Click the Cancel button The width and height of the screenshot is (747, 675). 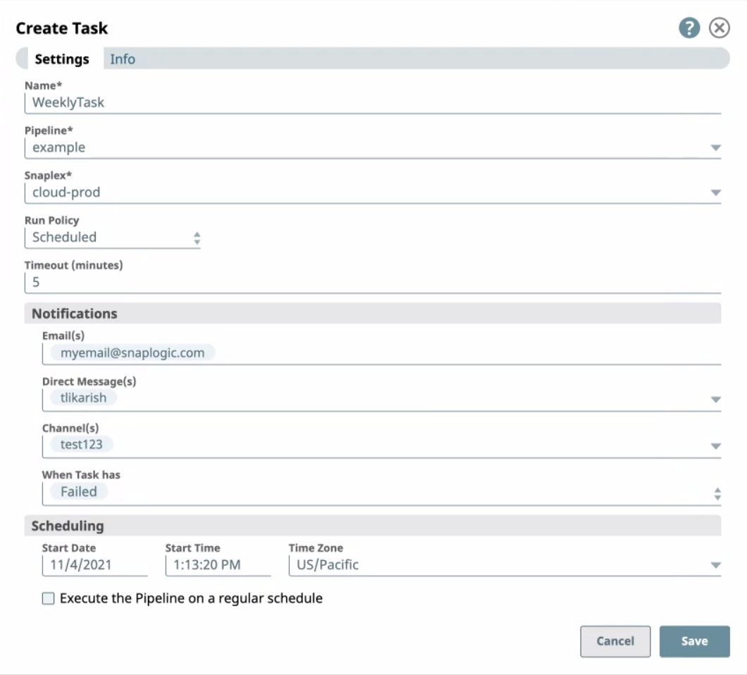coord(615,640)
